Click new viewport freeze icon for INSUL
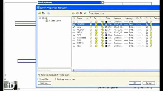The image size is (163, 91). pos(151,33)
